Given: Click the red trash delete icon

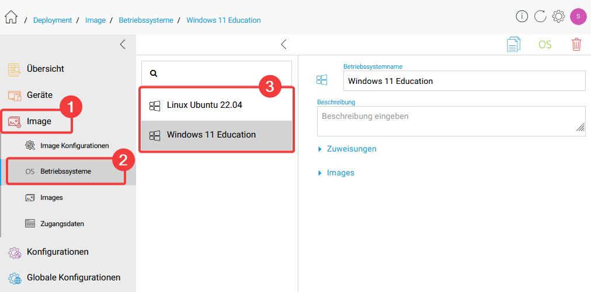Looking at the screenshot, I should pos(576,44).
